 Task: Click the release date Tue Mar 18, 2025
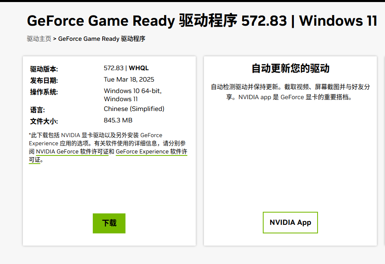click(x=129, y=80)
